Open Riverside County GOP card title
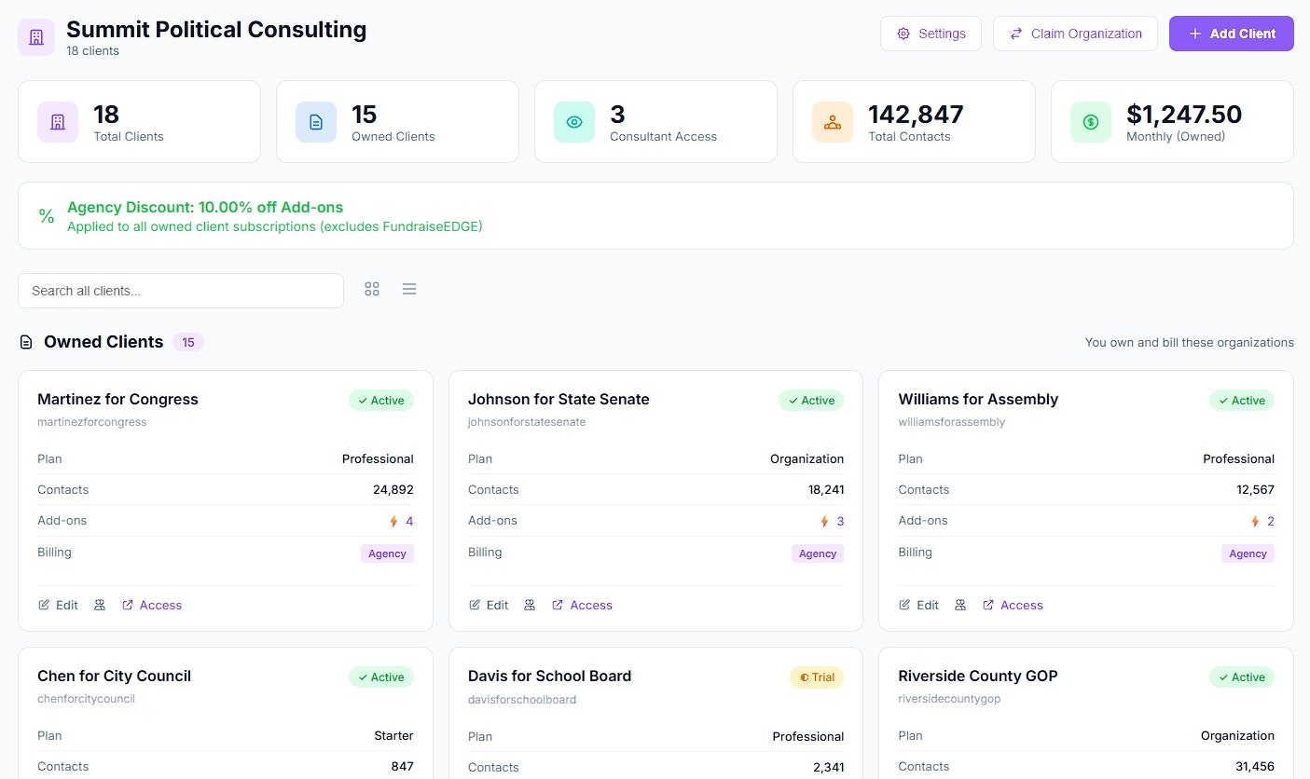Viewport: 1310px width, 779px height. (978, 676)
